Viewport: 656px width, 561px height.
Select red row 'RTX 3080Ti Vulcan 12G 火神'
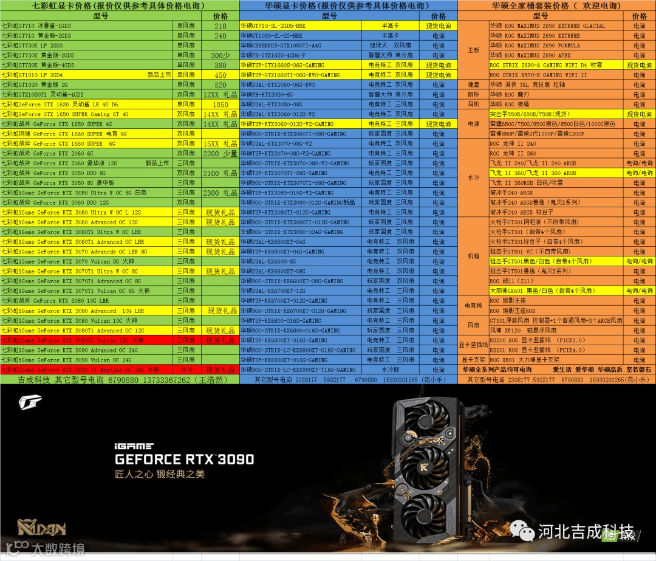[x=120, y=340]
